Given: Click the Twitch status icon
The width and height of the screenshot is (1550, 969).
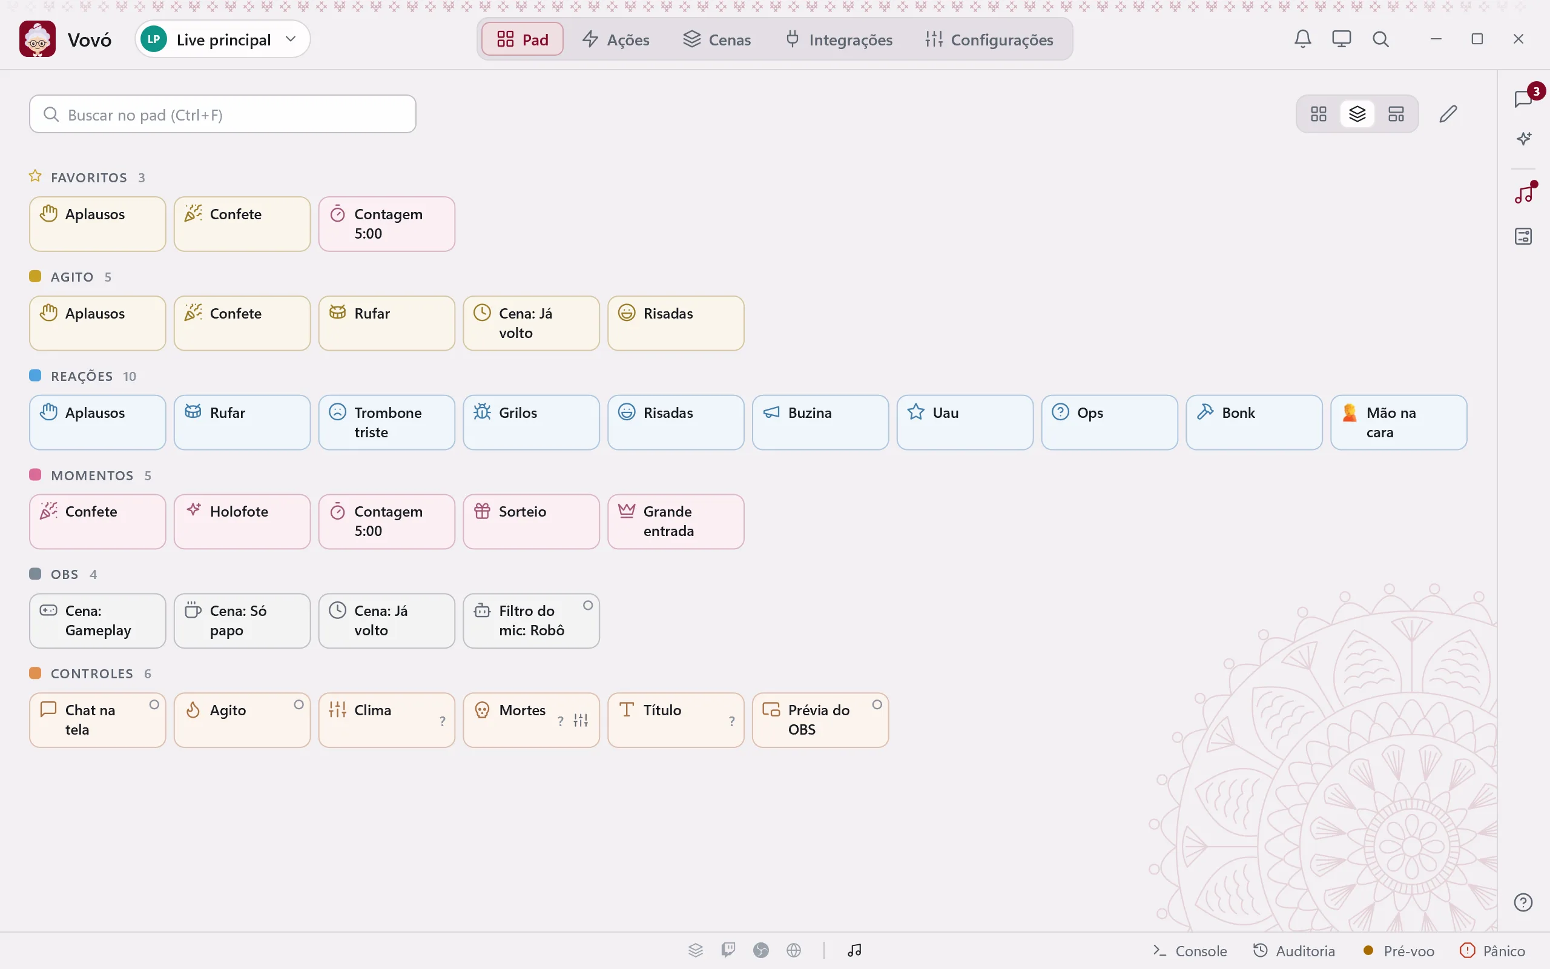Looking at the screenshot, I should 728,950.
